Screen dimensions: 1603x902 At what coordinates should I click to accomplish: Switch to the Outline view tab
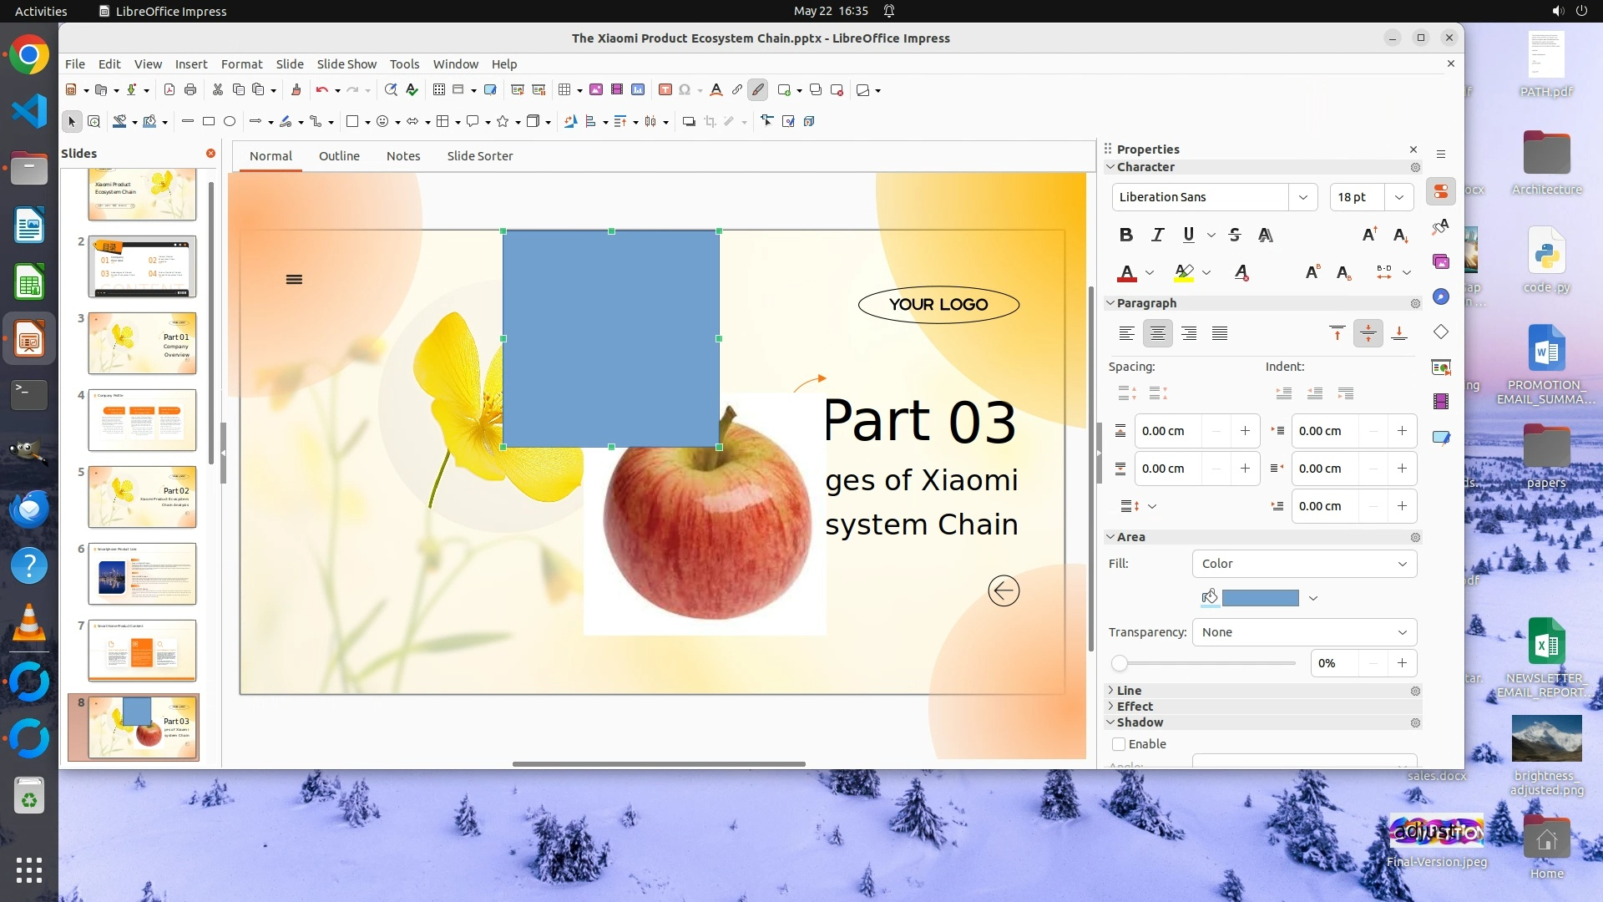339,156
